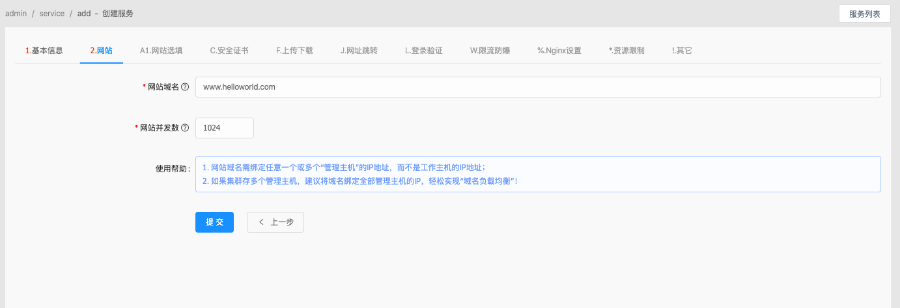Go back with the 上一步 button
The width and height of the screenshot is (900, 308).
tap(275, 222)
